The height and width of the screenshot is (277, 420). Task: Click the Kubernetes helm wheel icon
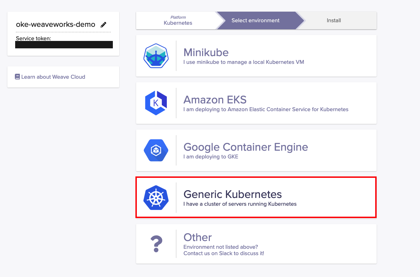click(x=156, y=198)
